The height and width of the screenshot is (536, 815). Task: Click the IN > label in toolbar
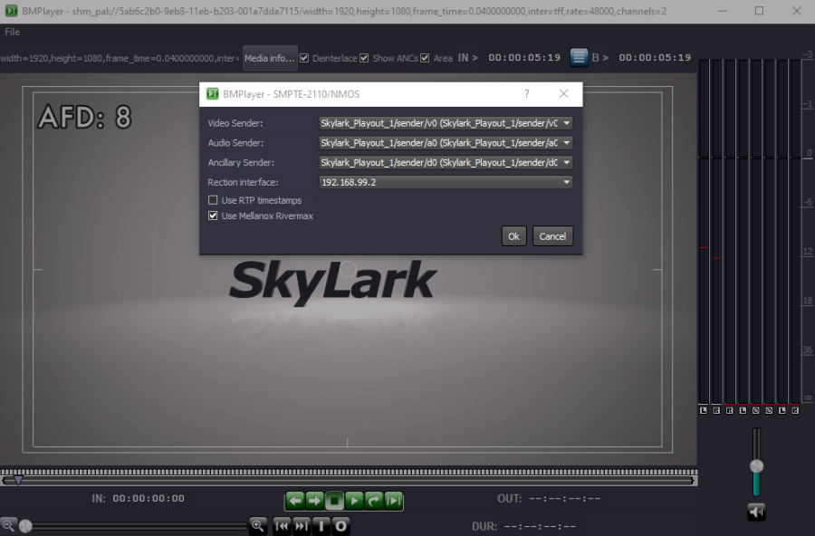pyautogui.click(x=468, y=58)
